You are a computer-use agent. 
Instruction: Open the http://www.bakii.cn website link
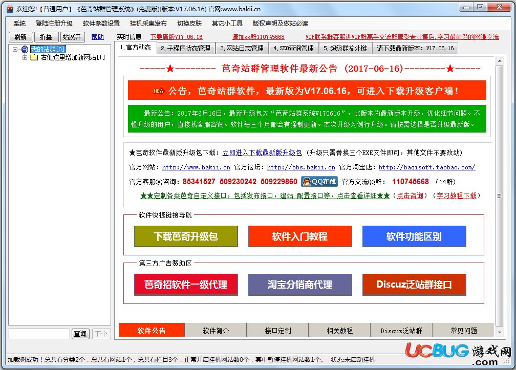[x=196, y=167]
